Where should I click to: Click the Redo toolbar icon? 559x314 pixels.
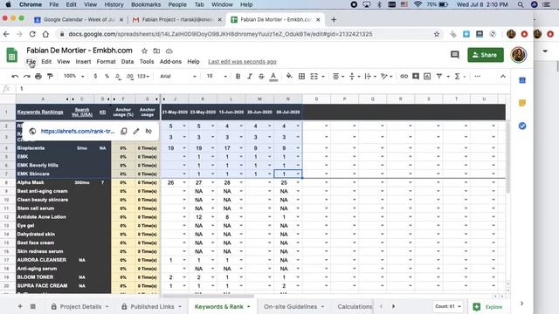27,76
